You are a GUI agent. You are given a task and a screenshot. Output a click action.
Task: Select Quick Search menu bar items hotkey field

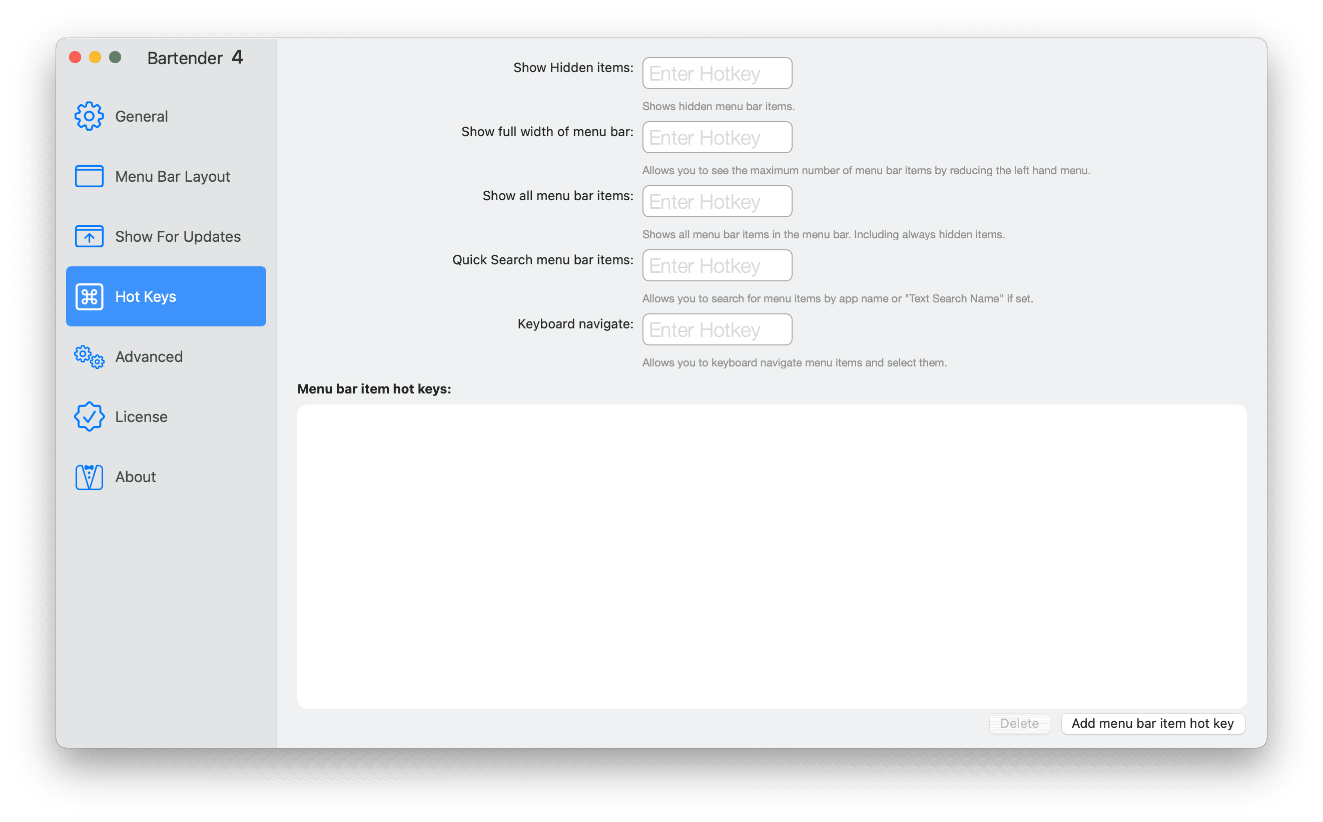click(x=716, y=265)
